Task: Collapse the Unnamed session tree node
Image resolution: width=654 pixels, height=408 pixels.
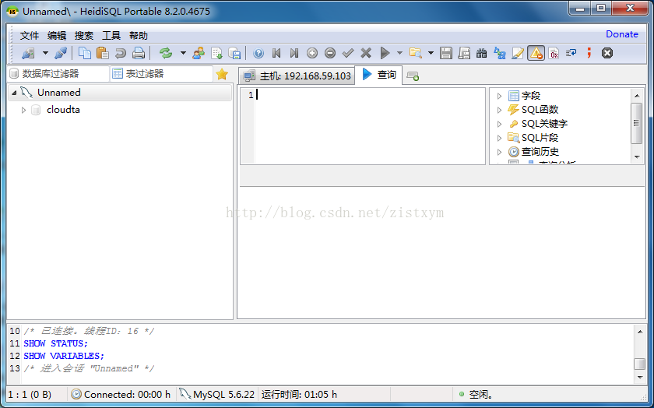Action: point(14,93)
